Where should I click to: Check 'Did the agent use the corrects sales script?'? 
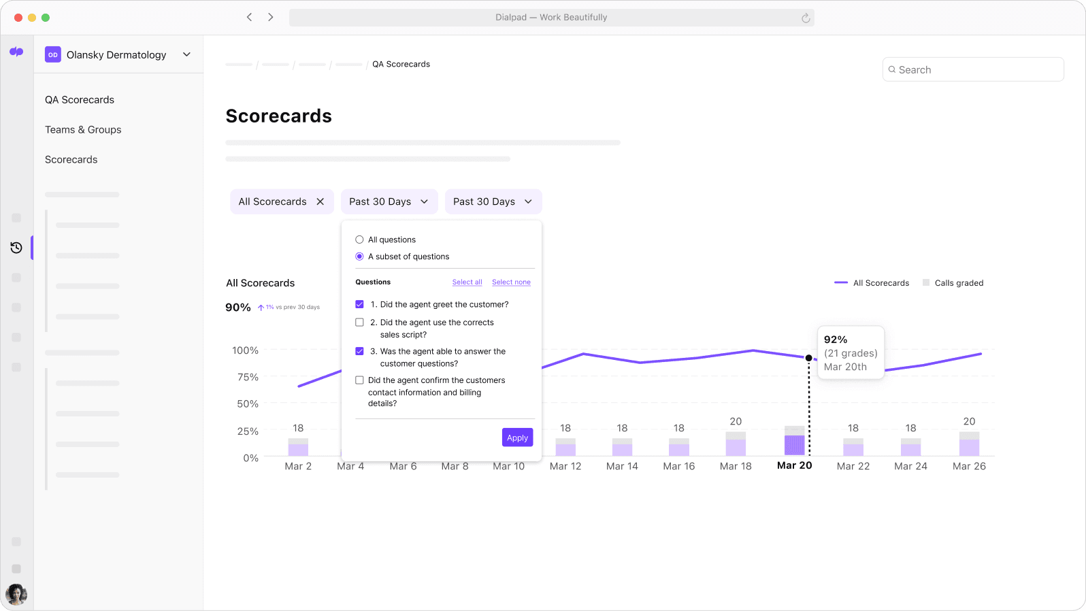[359, 323]
